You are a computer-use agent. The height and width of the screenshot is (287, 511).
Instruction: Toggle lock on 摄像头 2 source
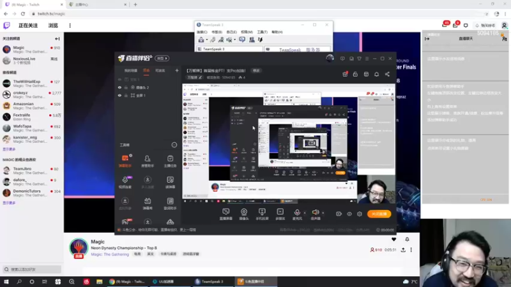click(x=126, y=87)
